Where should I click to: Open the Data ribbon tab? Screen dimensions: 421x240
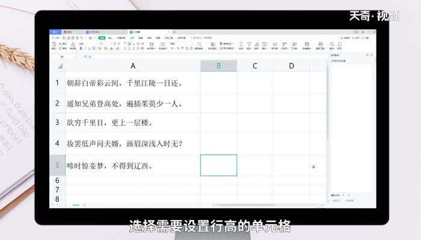tap(140, 38)
